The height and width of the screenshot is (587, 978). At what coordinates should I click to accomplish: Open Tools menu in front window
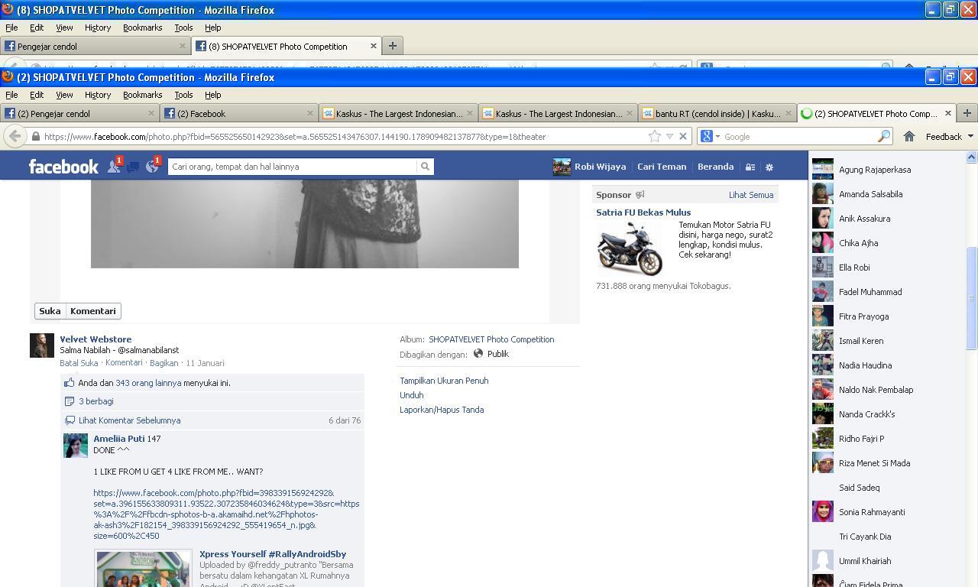183,95
